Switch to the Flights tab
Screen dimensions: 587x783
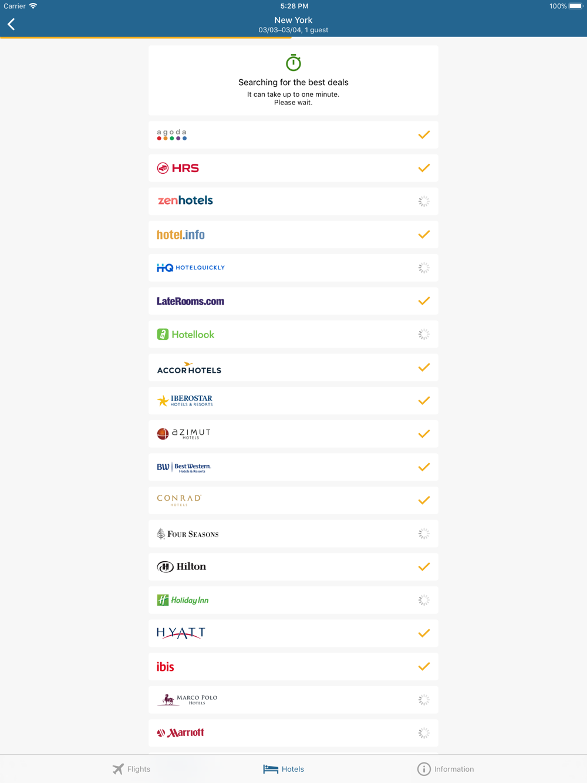coord(131,769)
